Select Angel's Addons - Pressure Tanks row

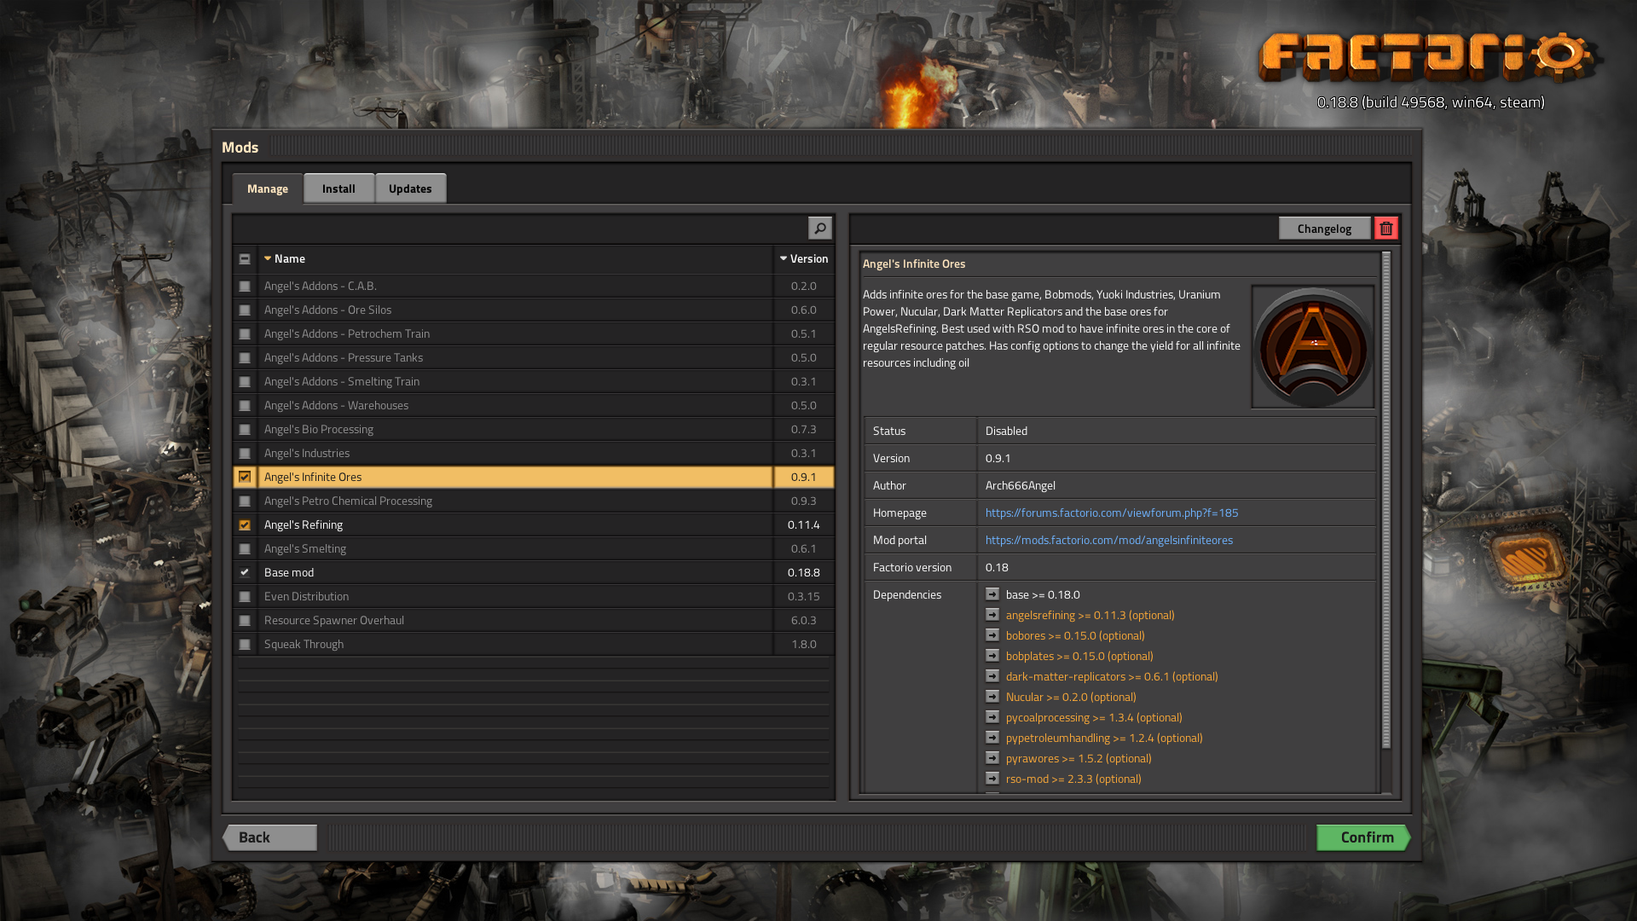[534, 357]
